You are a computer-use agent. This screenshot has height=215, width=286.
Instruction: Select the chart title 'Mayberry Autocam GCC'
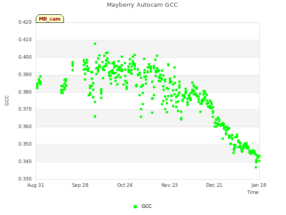(142, 5)
